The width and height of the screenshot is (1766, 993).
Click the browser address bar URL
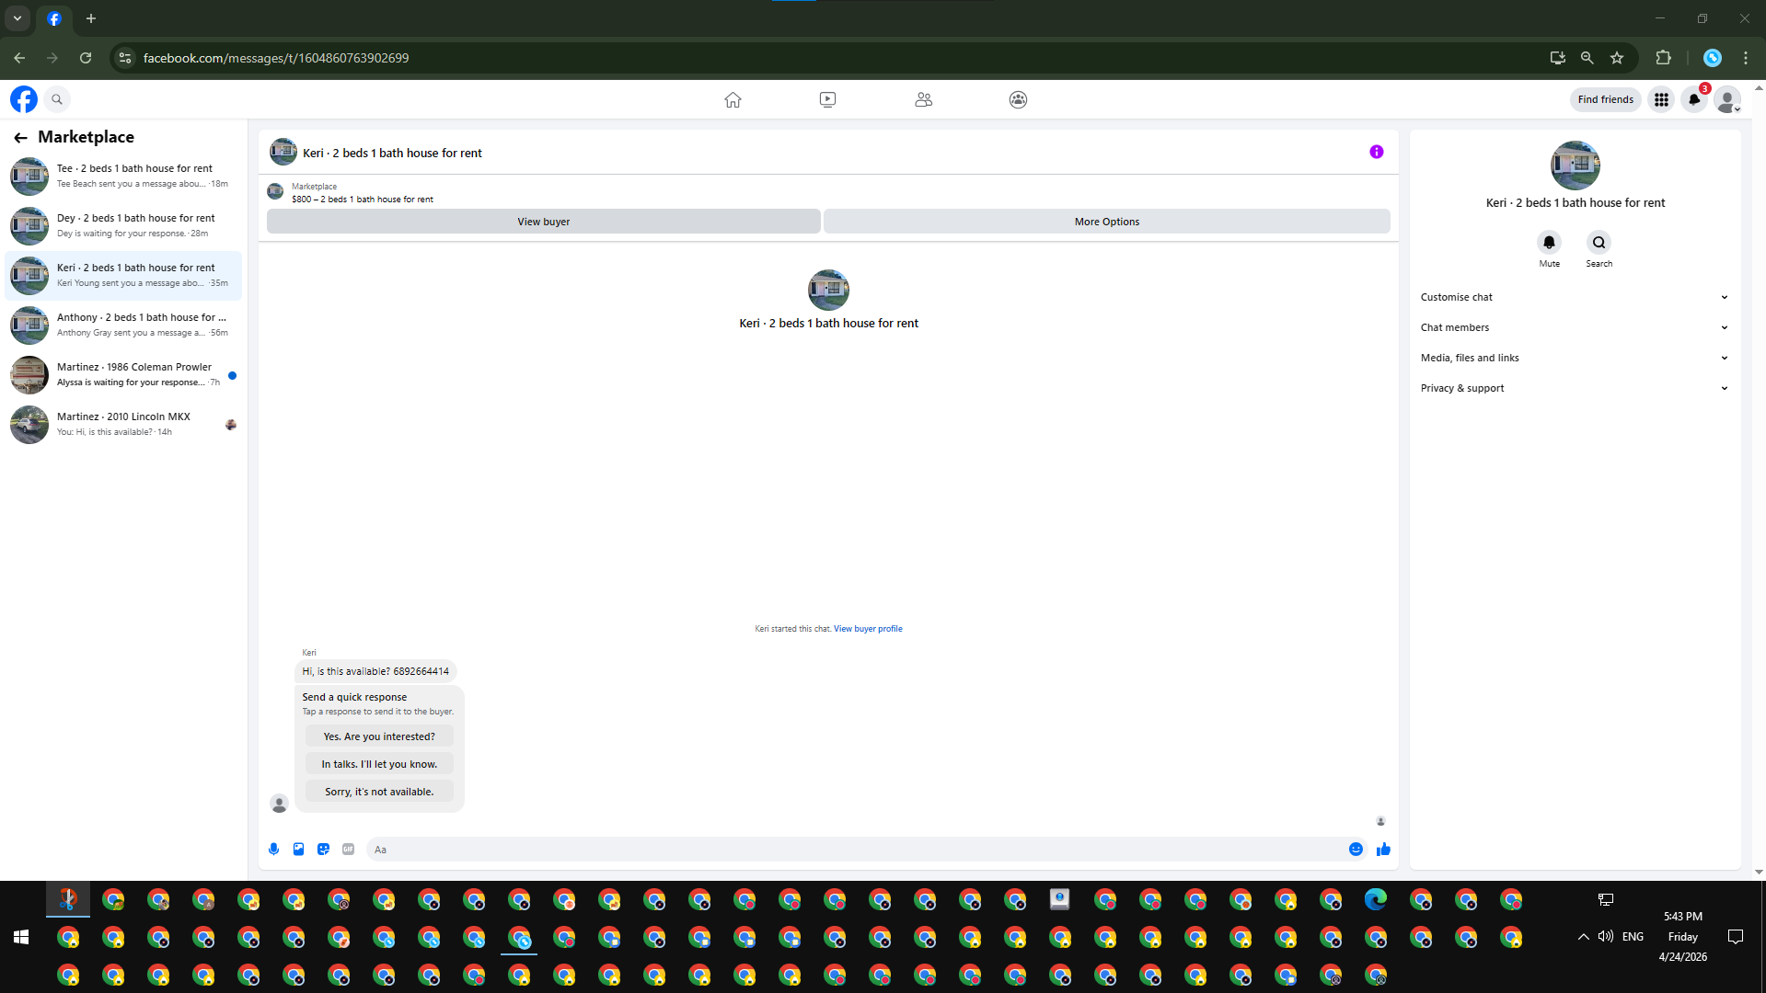[276, 58]
